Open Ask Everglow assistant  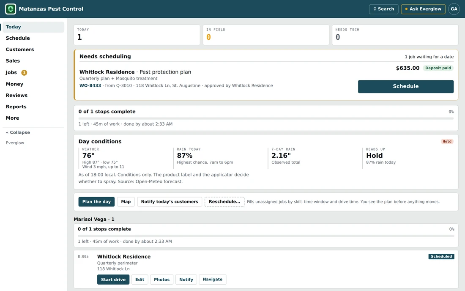423,9
